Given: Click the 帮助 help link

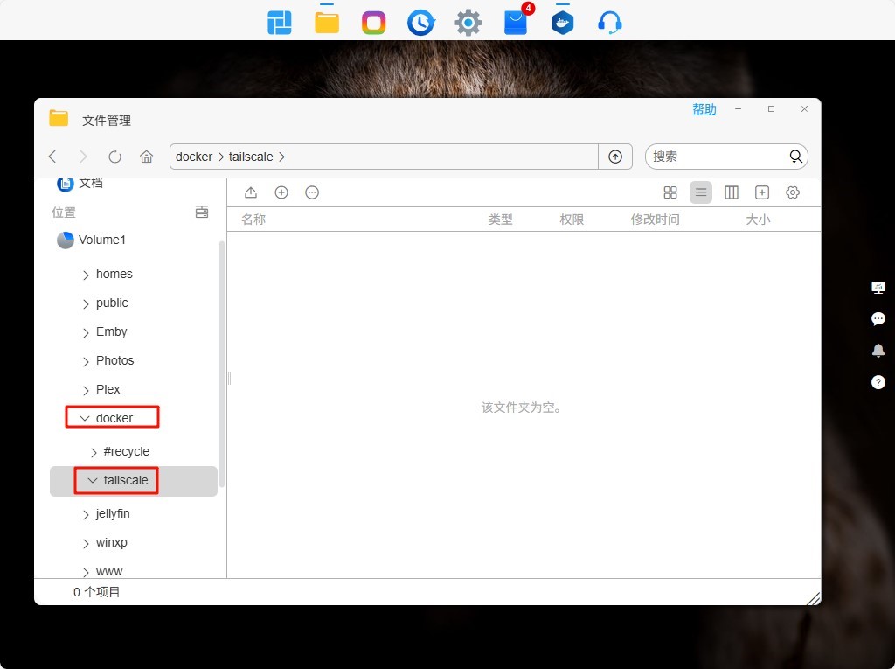Looking at the screenshot, I should (x=704, y=109).
